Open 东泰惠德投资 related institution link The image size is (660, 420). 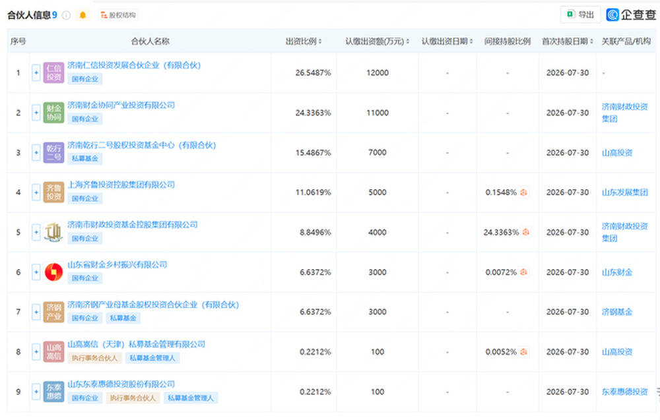pyautogui.click(x=624, y=392)
